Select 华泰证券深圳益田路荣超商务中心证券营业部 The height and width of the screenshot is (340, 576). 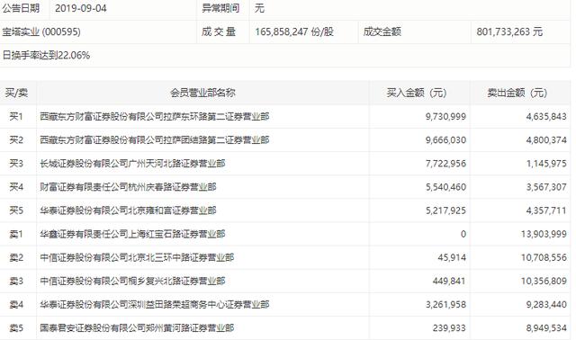(155, 304)
